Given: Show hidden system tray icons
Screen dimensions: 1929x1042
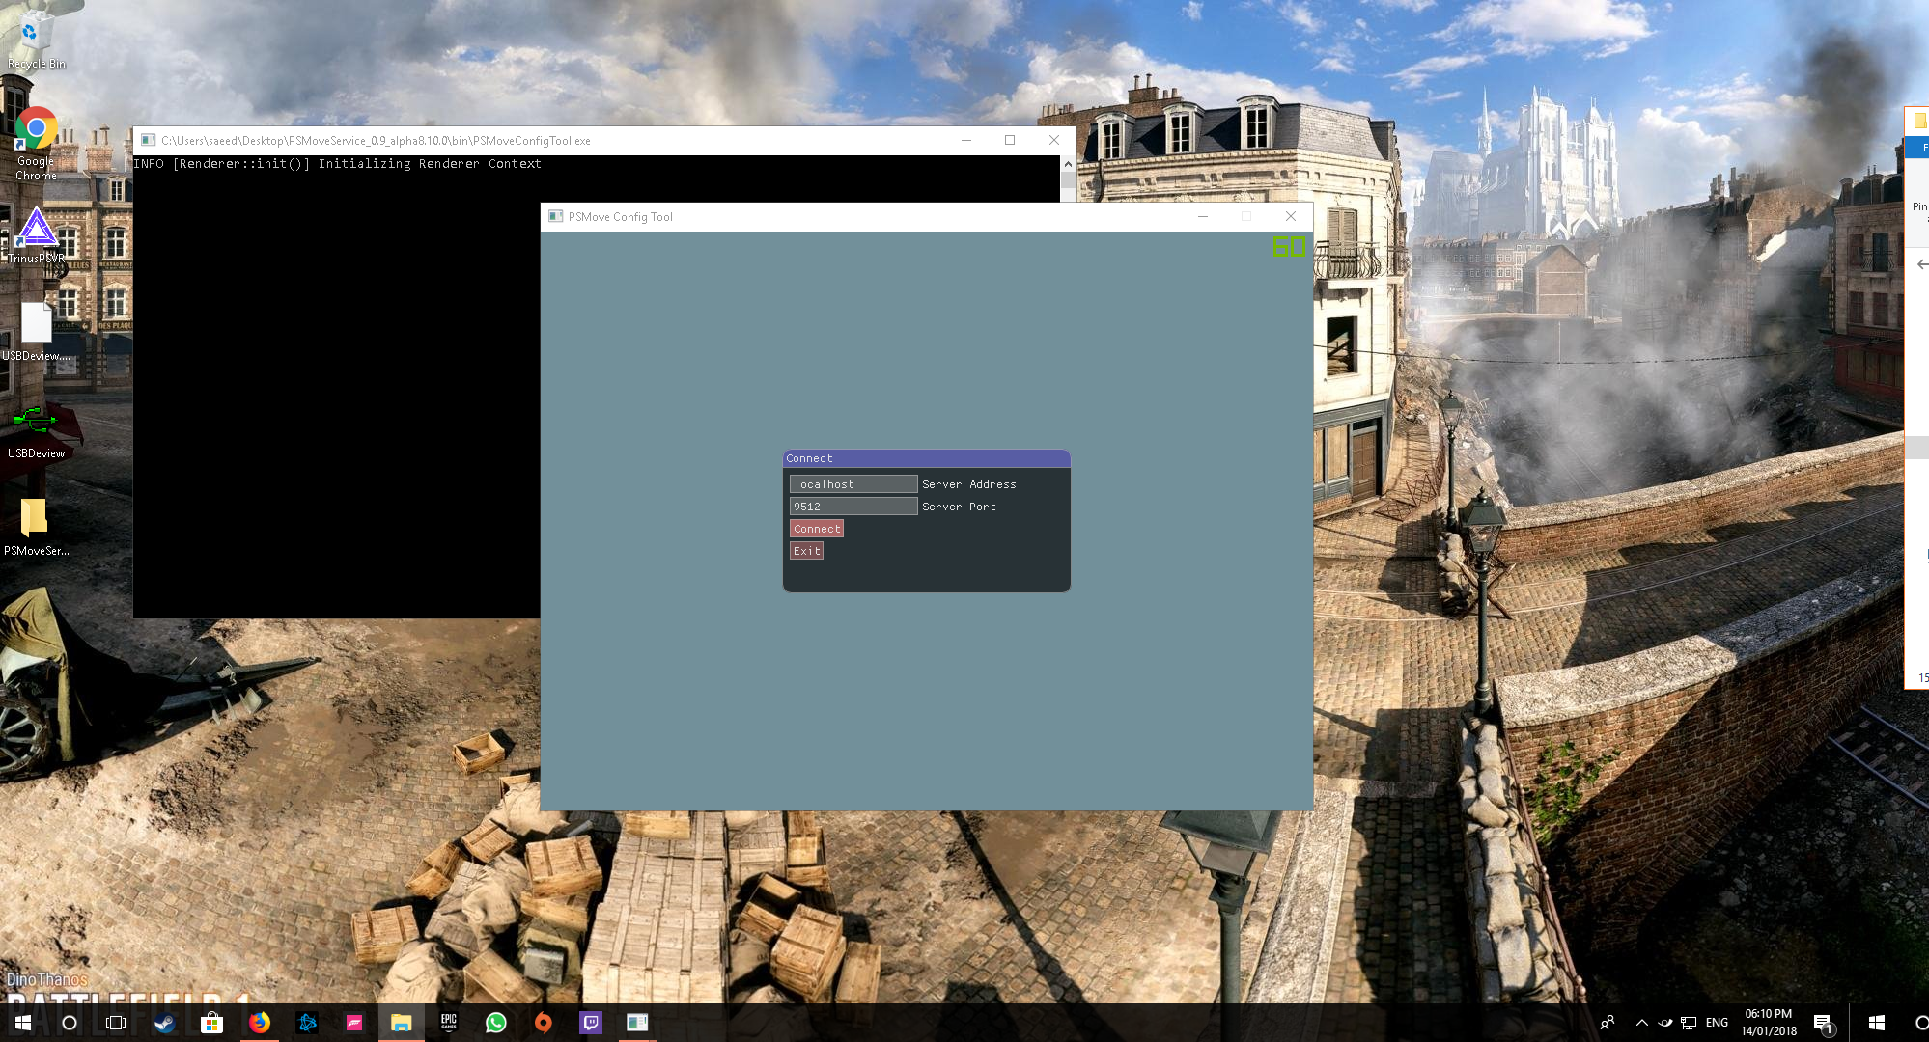Looking at the screenshot, I should tap(1642, 1023).
